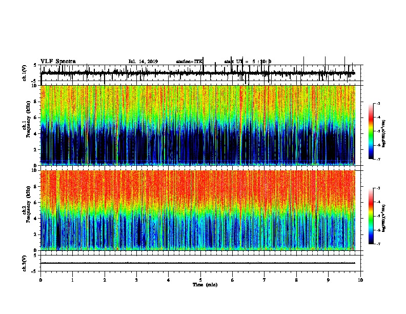Click time axis tick label '5'
The image size is (406, 314).
200,280
